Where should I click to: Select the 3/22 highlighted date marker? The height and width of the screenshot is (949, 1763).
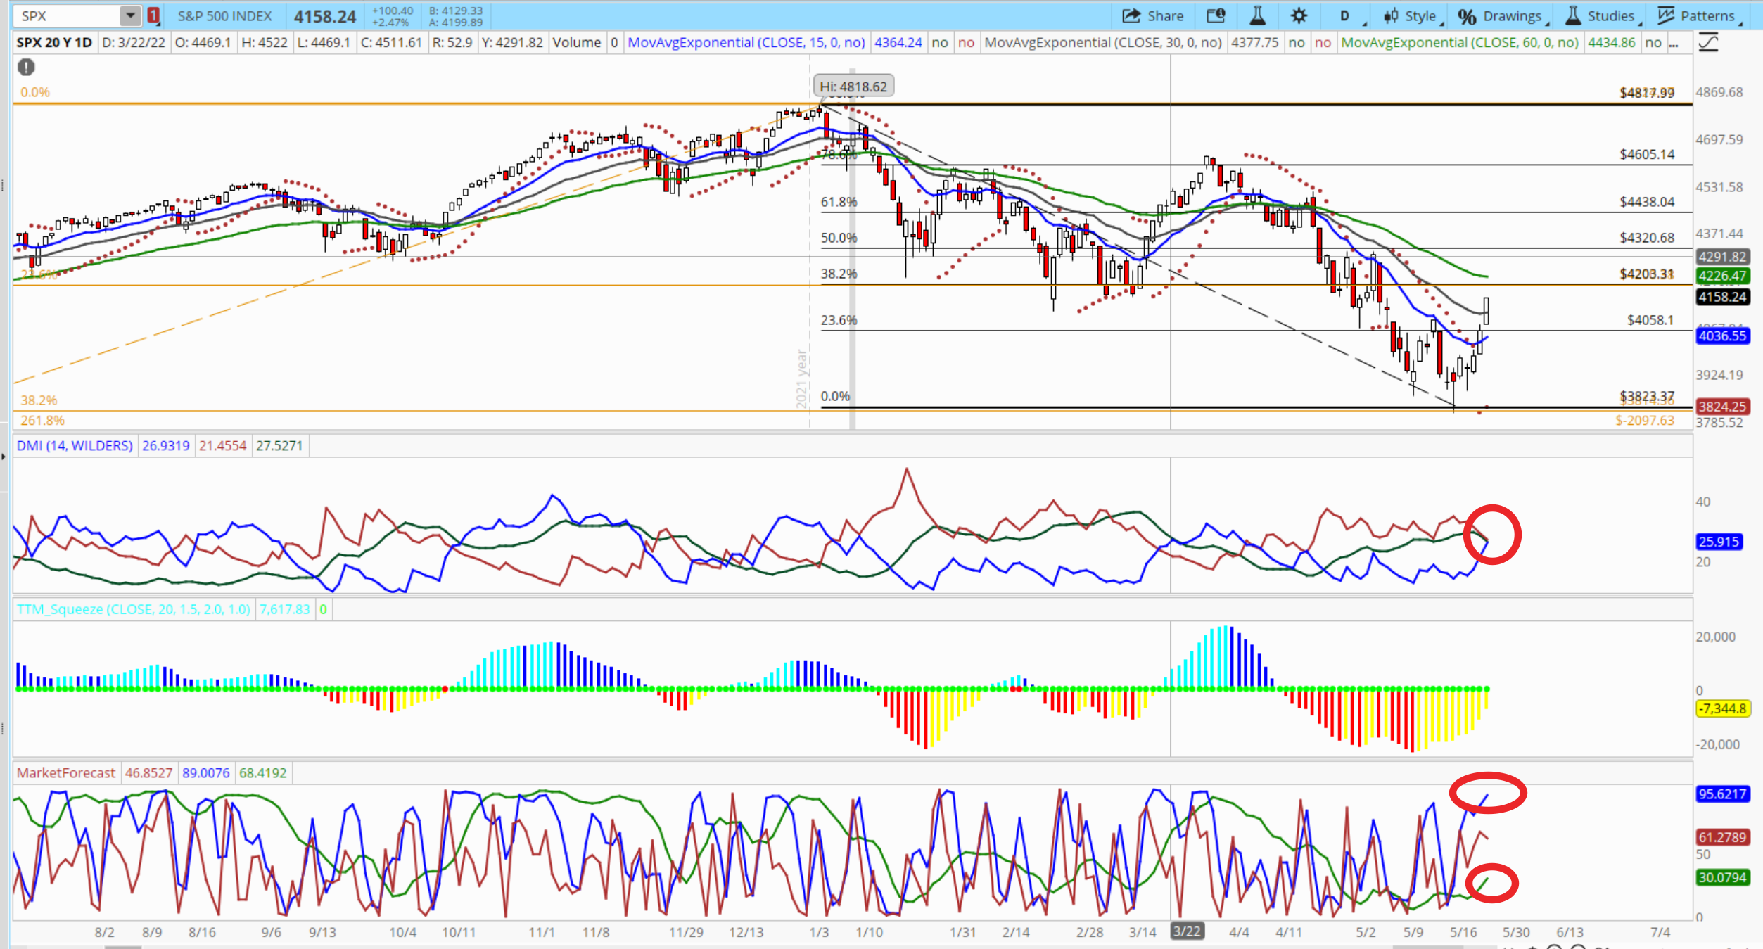coord(1186,931)
